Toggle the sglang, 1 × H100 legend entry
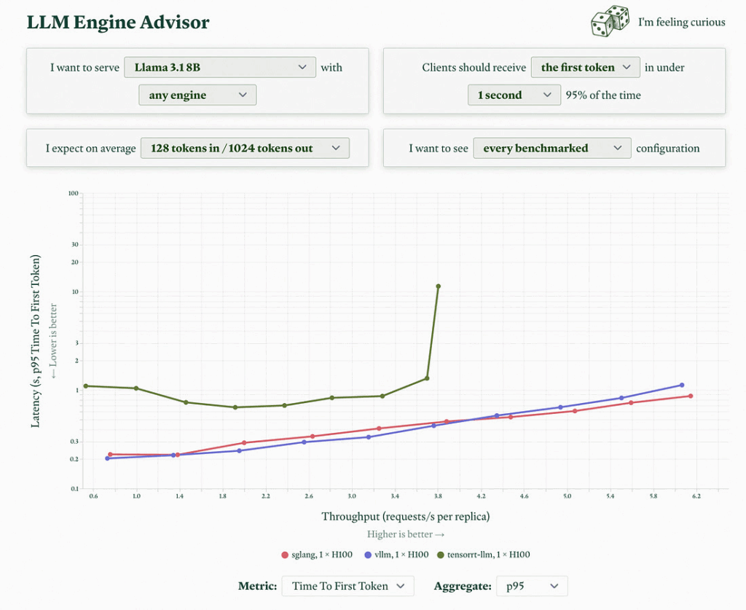The height and width of the screenshot is (610, 746). click(317, 555)
